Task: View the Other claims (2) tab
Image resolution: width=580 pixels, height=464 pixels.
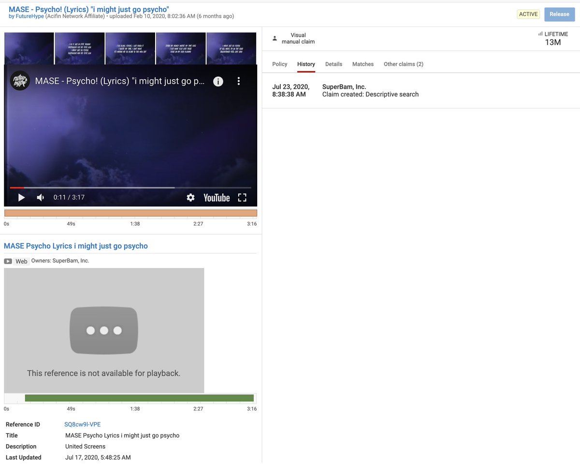Action: [404, 64]
